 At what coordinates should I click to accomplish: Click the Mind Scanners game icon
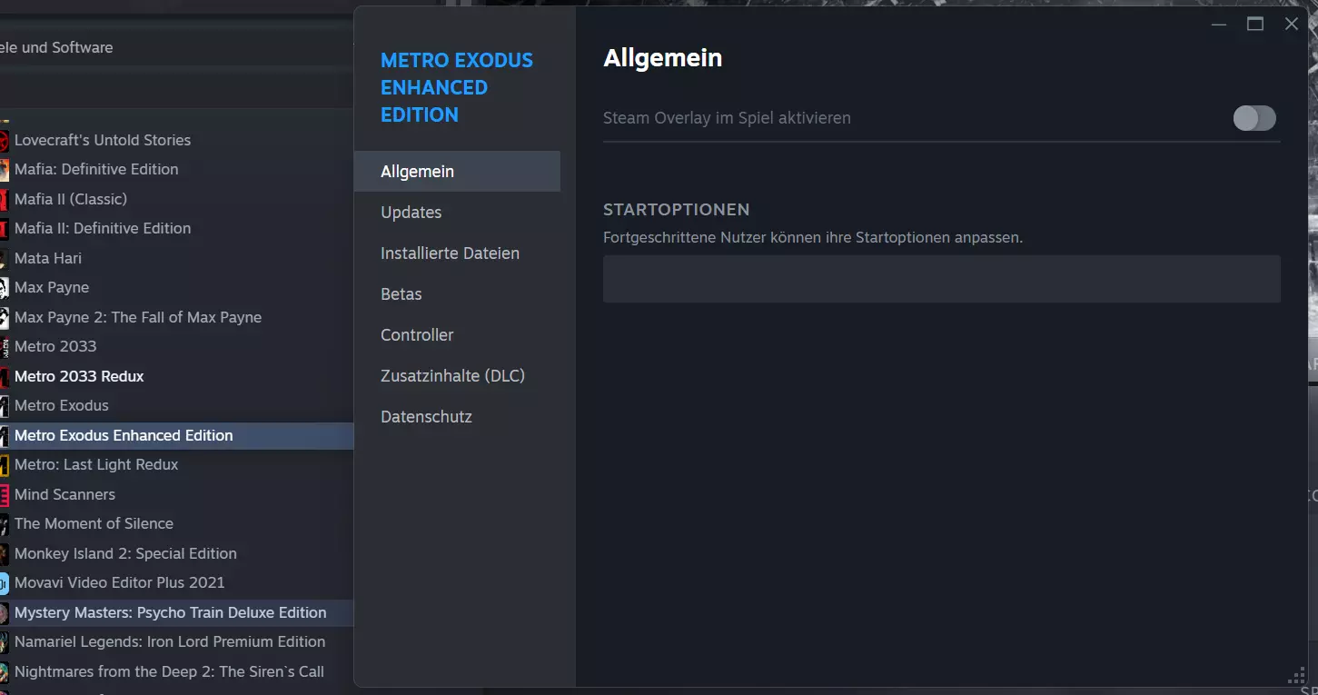4,494
